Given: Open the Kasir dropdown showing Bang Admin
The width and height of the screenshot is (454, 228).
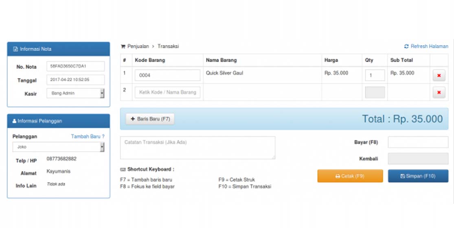Looking at the screenshot, I should [x=75, y=93].
